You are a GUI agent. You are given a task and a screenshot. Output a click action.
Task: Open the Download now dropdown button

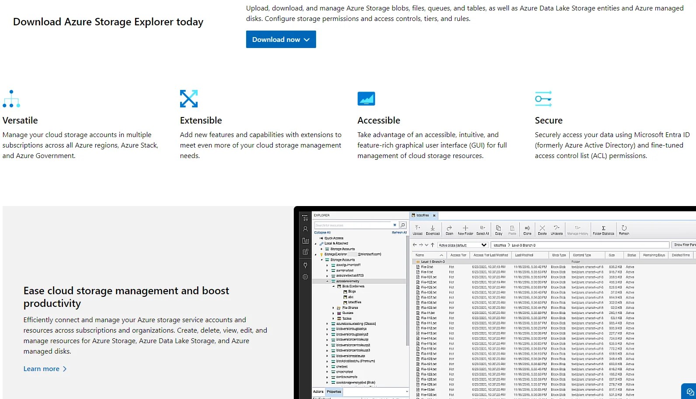coord(281,39)
